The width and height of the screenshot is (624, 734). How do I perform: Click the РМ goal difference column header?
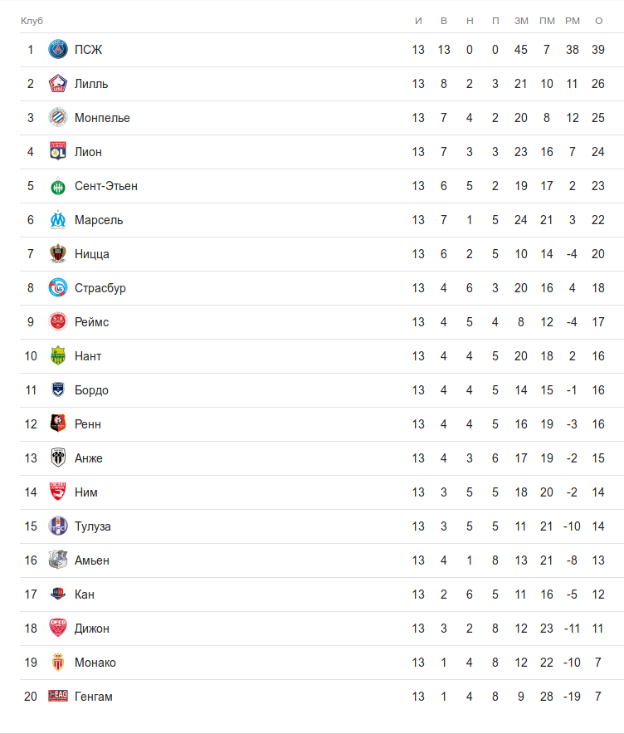tap(572, 21)
